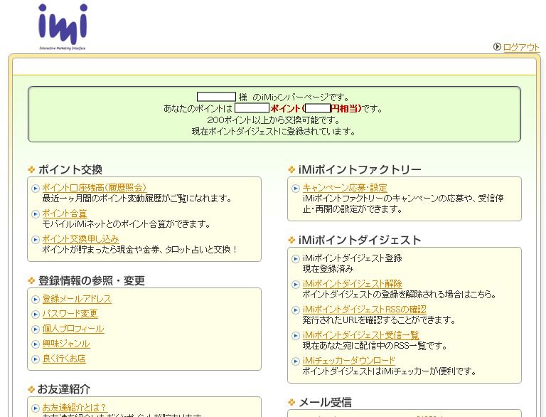The image size is (546, 417).
Task: Click the ログアウト logout link
Action: coord(521,47)
